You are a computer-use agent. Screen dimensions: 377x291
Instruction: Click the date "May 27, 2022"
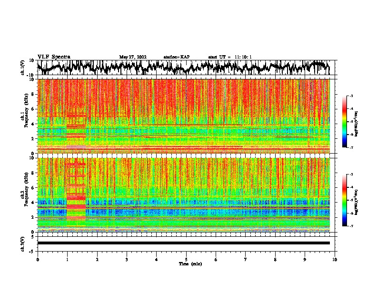(133, 57)
